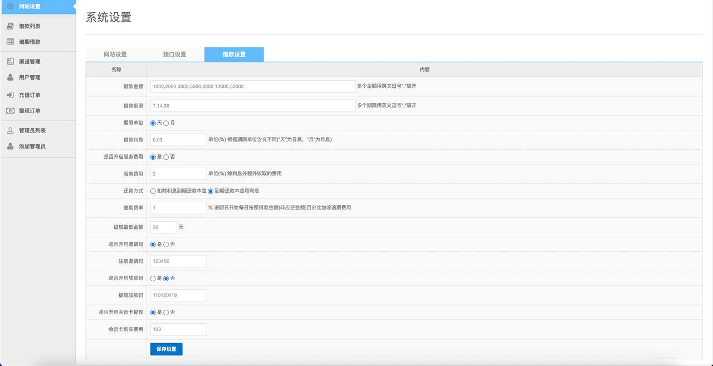This screenshot has height=366, width=713.
Task: Select 扣除利息到期还款本金 repayment option
Action: click(153, 191)
